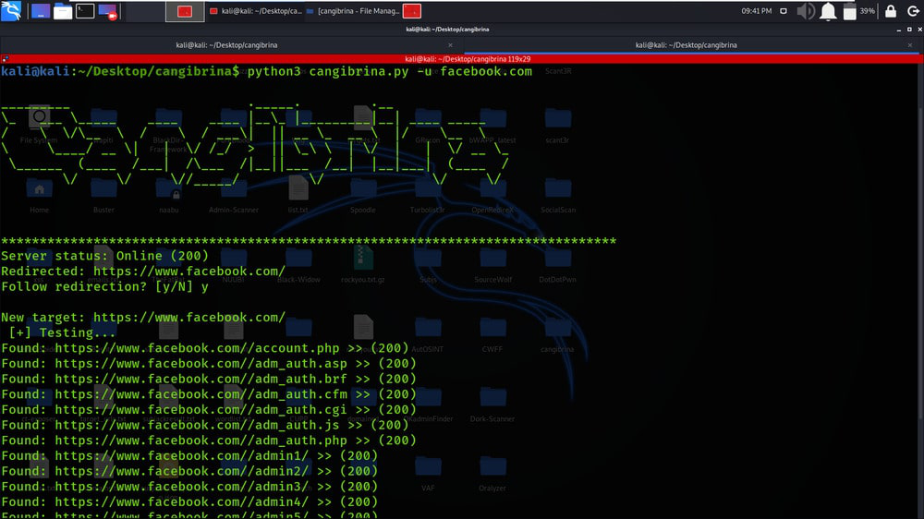Click the battery power icon
This screenshot has width=924, height=519.
(849, 11)
